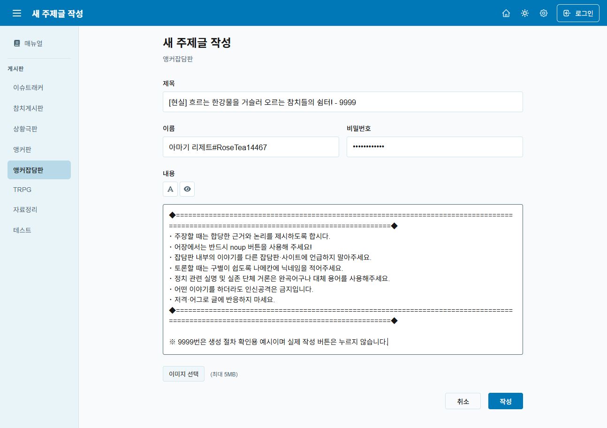The width and height of the screenshot is (607, 428).
Task: Click the 게시판 sidebar section label
Action: tap(15, 69)
